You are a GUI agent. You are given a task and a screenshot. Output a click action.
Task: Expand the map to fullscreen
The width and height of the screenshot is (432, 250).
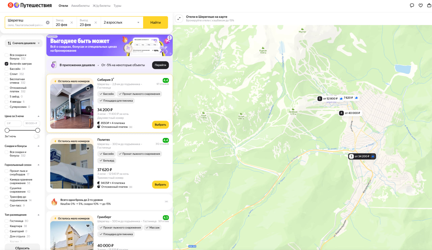pos(179,19)
